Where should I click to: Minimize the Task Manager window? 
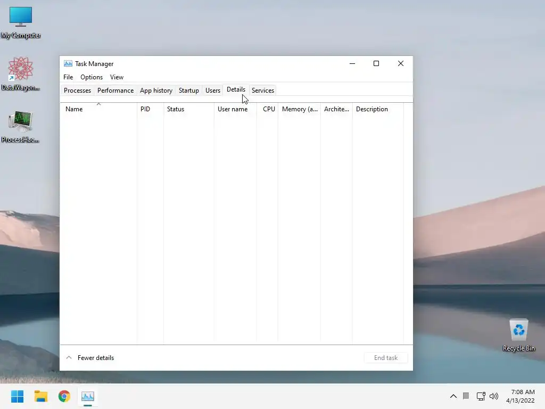point(352,64)
